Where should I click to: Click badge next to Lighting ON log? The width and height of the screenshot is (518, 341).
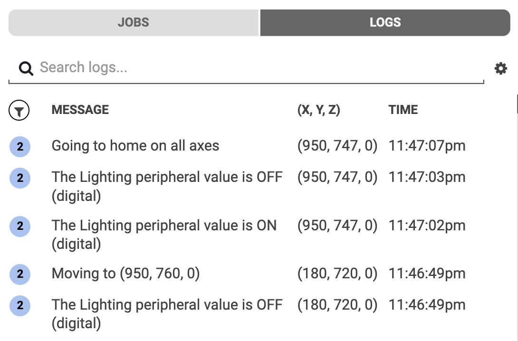coord(20,226)
